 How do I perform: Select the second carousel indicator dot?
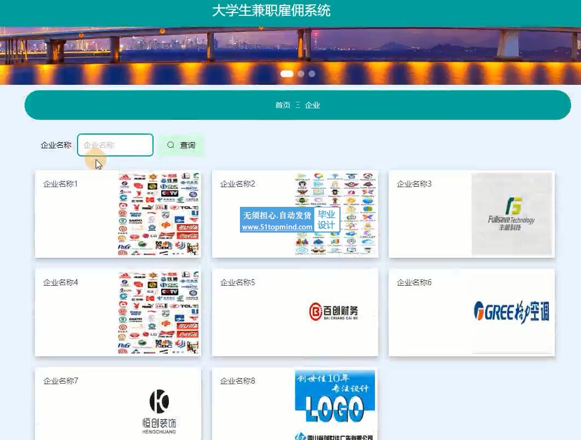tap(301, 74)
